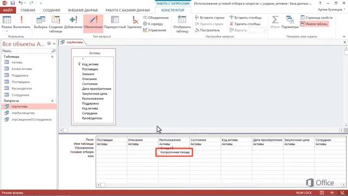
Task: Select the зпрАктивы document tab
Action: 72,42
